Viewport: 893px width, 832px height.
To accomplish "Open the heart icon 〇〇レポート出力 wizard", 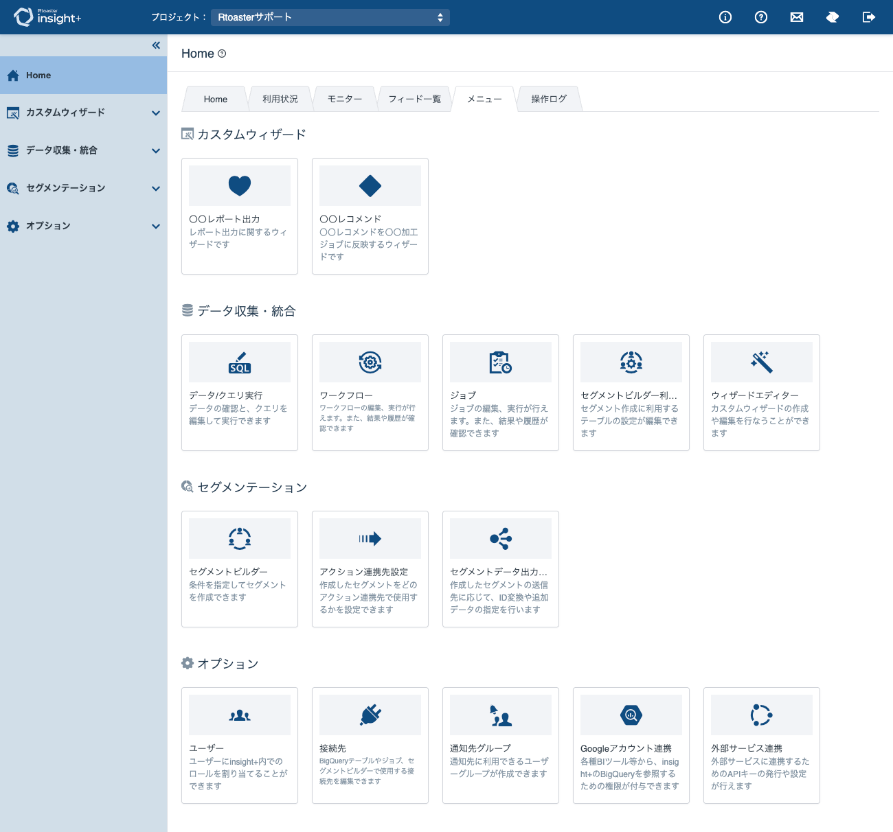I will [240, 185].
